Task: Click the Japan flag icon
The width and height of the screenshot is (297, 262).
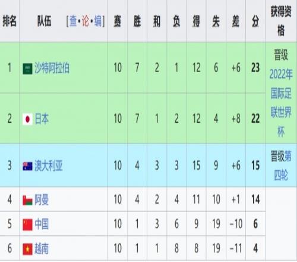Action: tap(27, 119)
